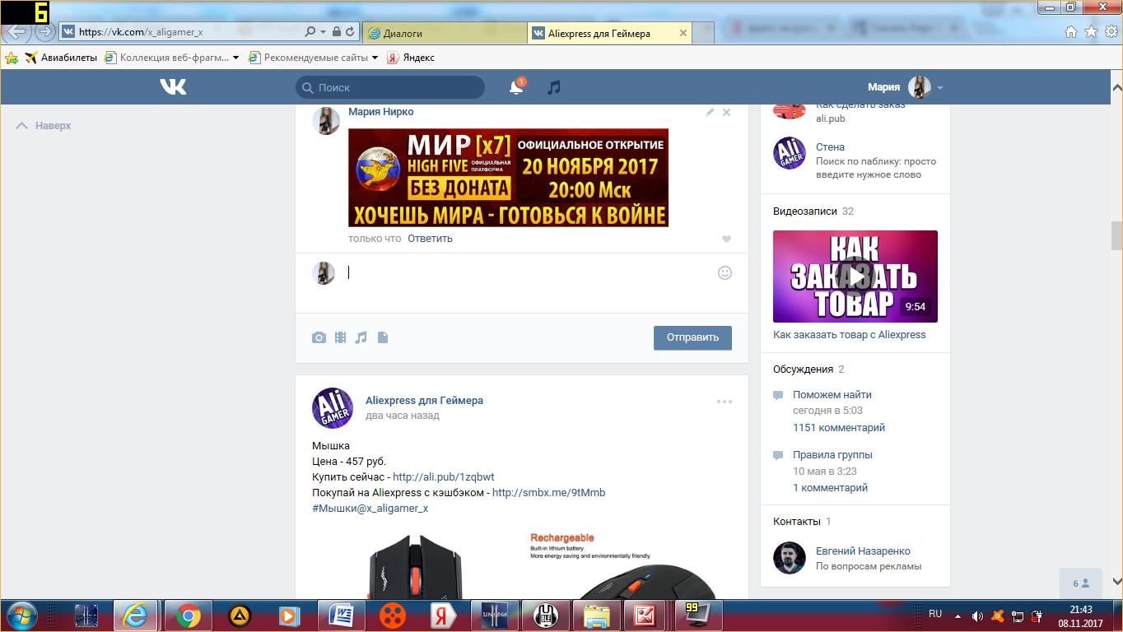Attach a photo with the camera icon
This screenshot has width=1123, height=632.
click(x=319, y=337)
